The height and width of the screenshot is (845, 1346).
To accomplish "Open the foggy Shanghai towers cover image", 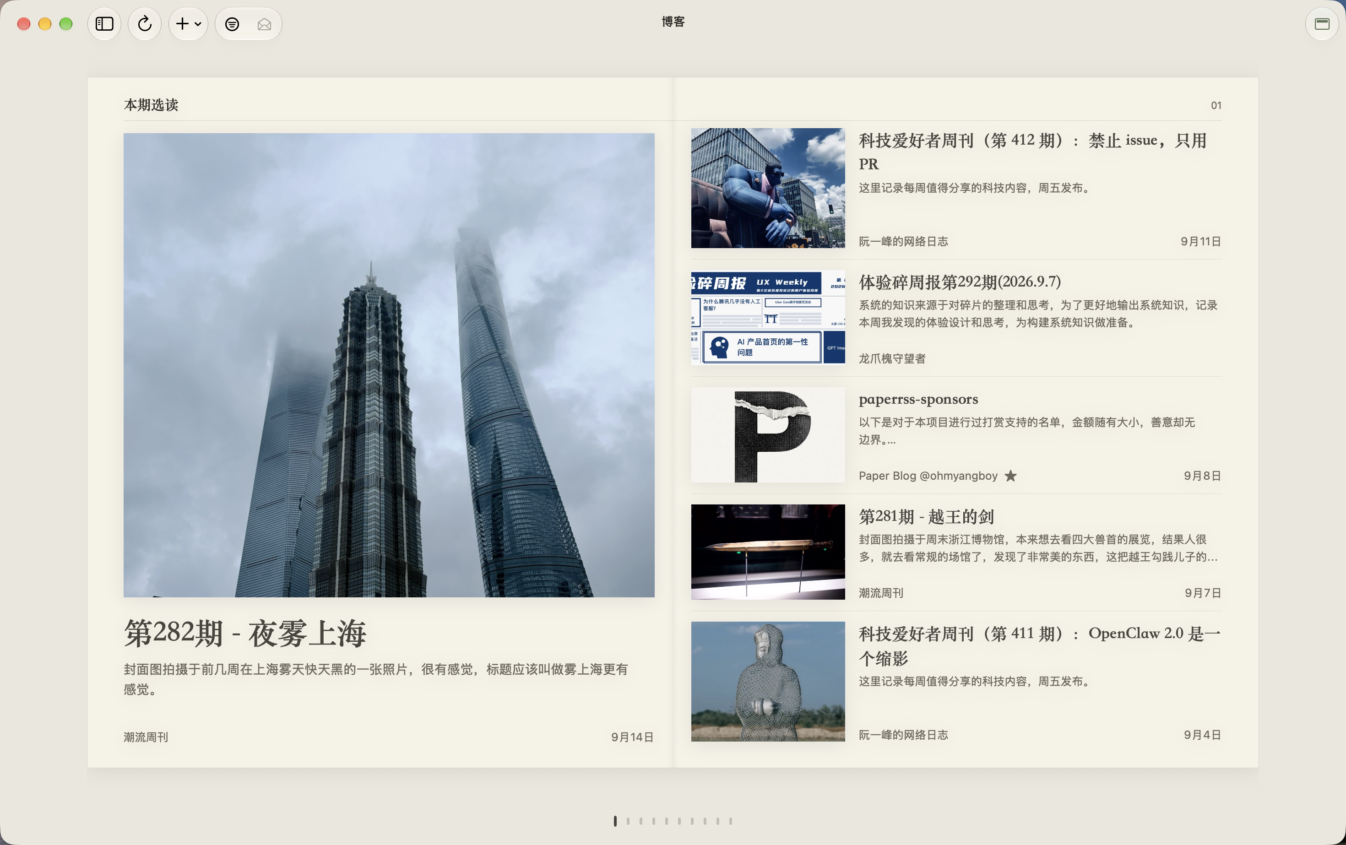I will tap(389, 365).
